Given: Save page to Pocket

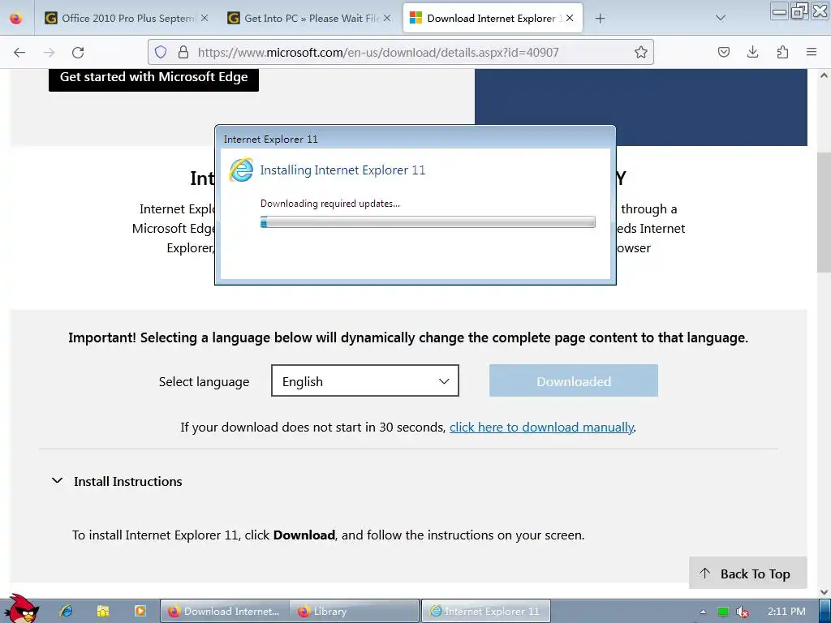Looking at the screenshot, I should point(723,52).
